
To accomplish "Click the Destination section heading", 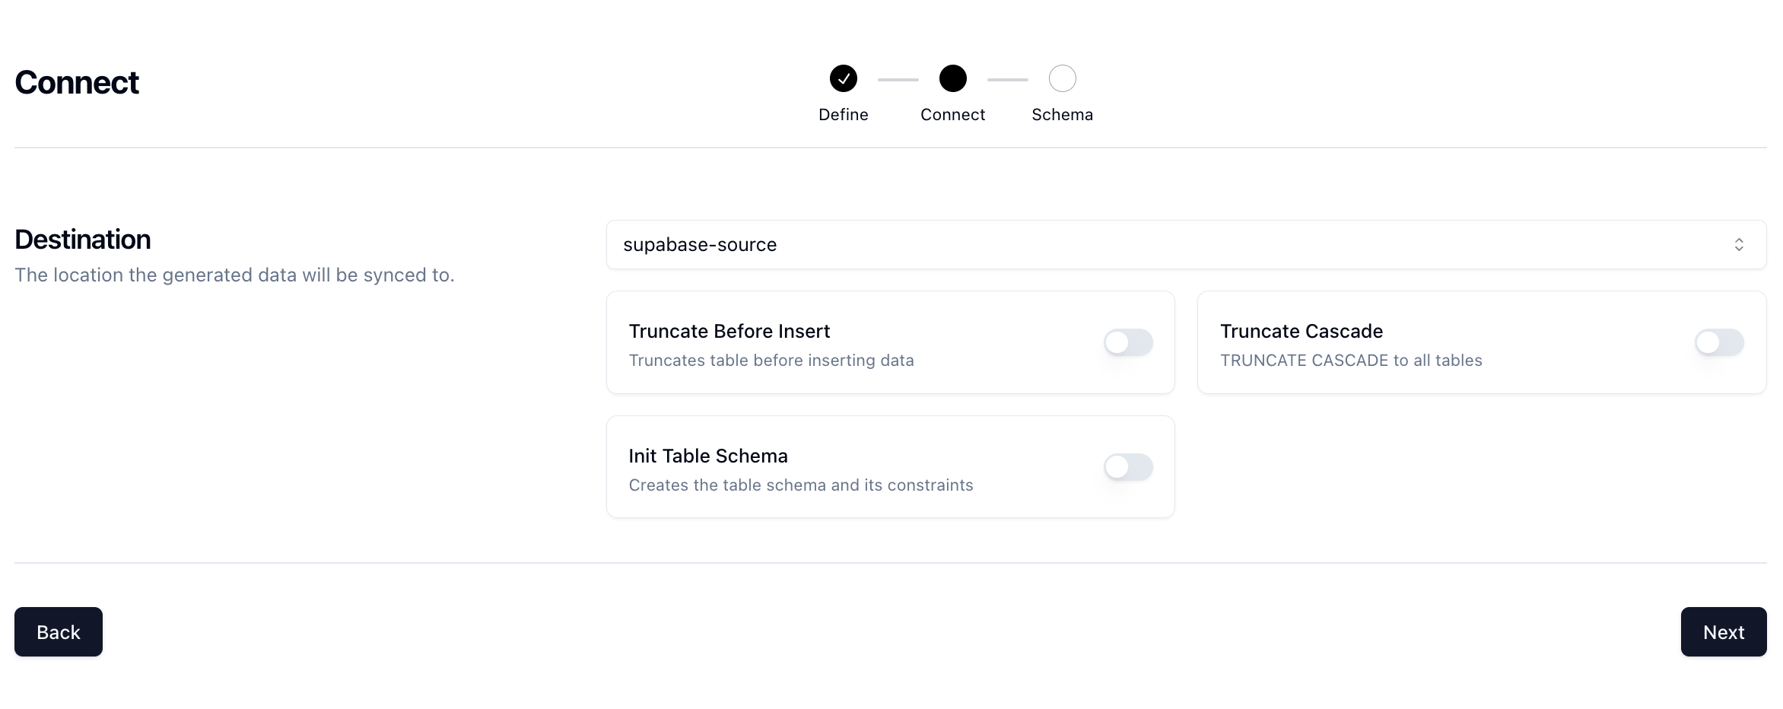I will 82,239.
